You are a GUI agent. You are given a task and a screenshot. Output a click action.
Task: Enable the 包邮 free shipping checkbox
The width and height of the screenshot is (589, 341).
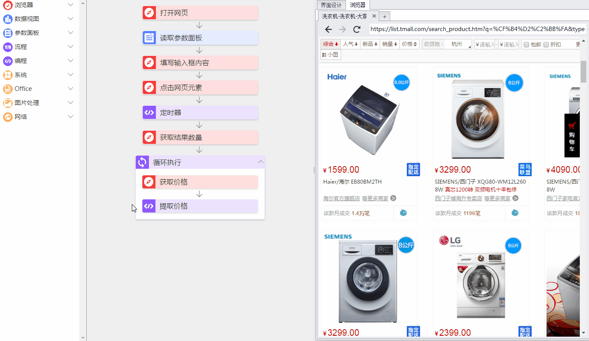click(x=527, y=45)
